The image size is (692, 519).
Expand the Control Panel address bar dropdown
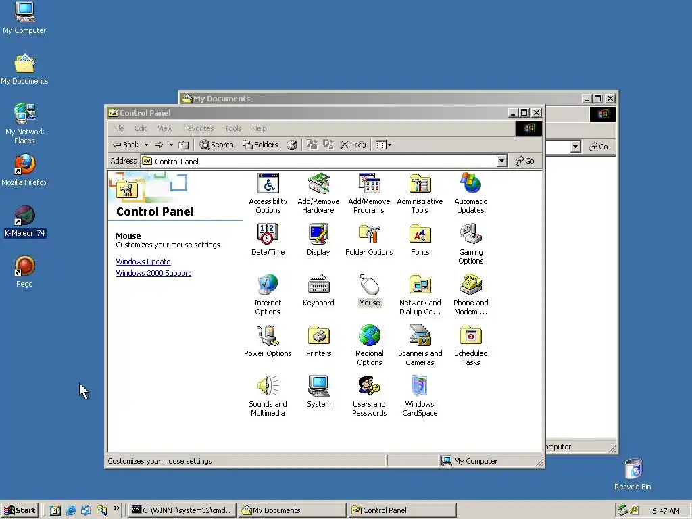(x=501, y=161)
